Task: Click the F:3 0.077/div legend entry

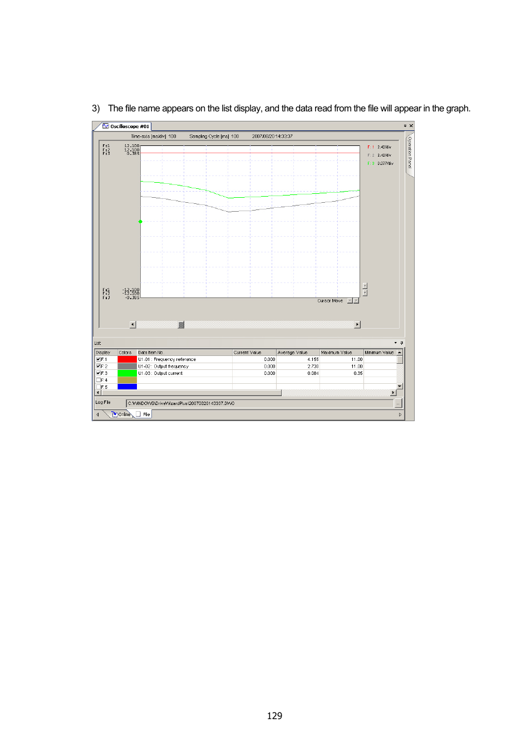Action: pyautogui.click(x=381, y=164)
